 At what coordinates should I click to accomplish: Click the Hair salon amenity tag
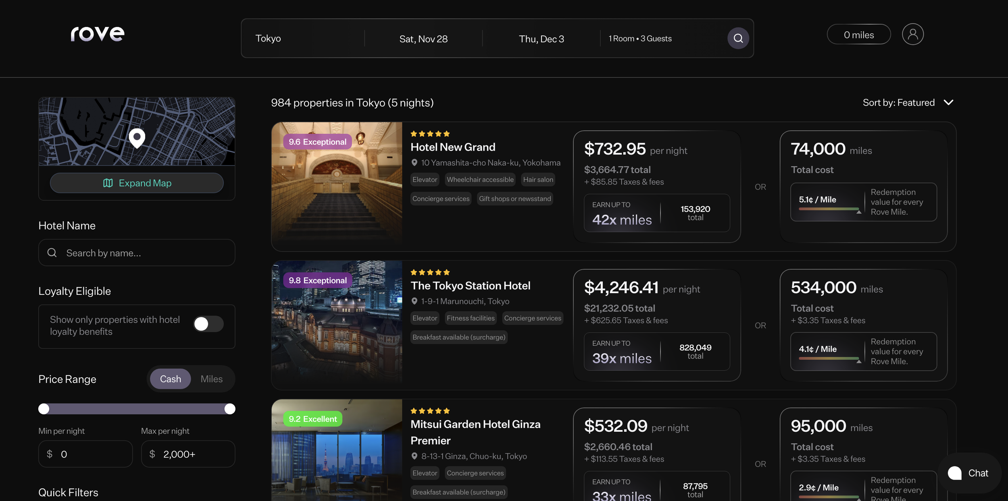click(538, 180)
